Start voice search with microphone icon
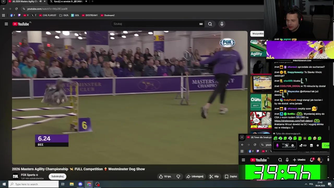 (222, 24)
